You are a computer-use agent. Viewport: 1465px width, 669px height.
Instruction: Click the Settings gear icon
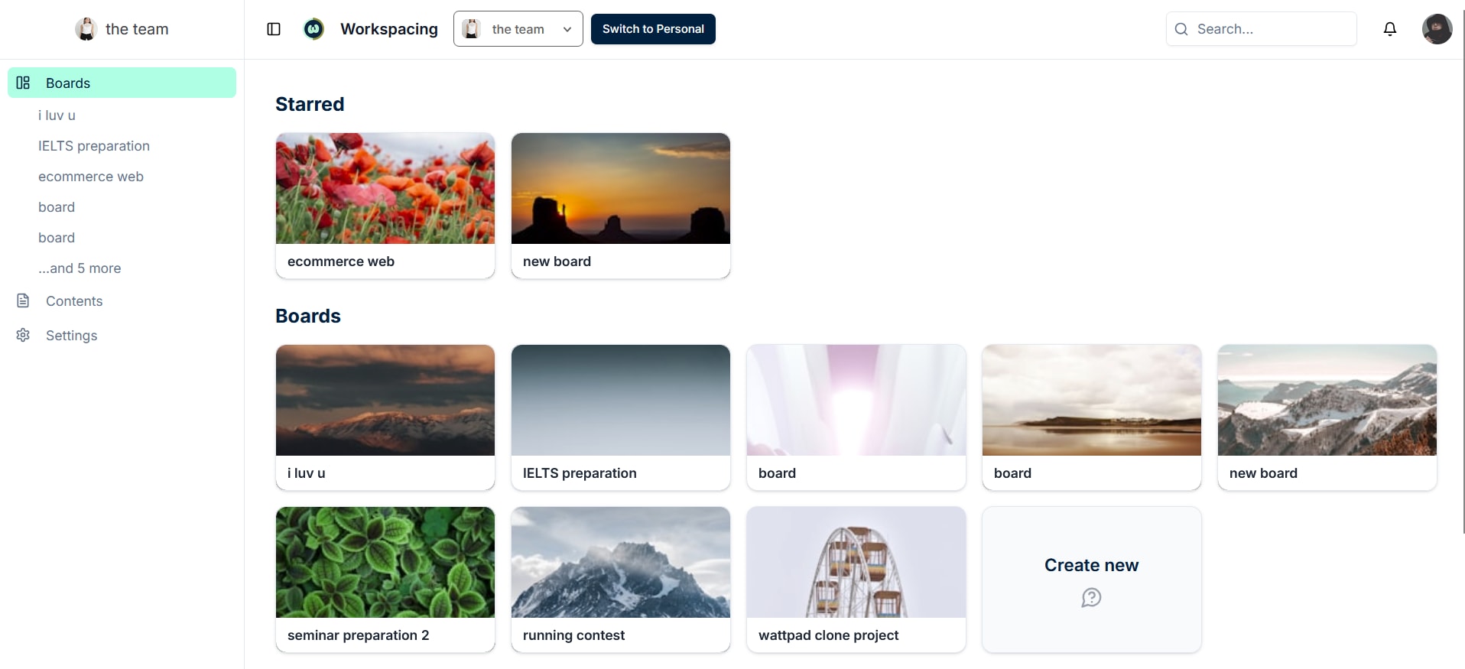click(x=23, y=335)
